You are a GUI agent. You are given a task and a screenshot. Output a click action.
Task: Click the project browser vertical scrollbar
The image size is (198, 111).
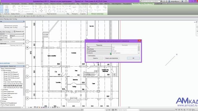(x=24, y=87)
